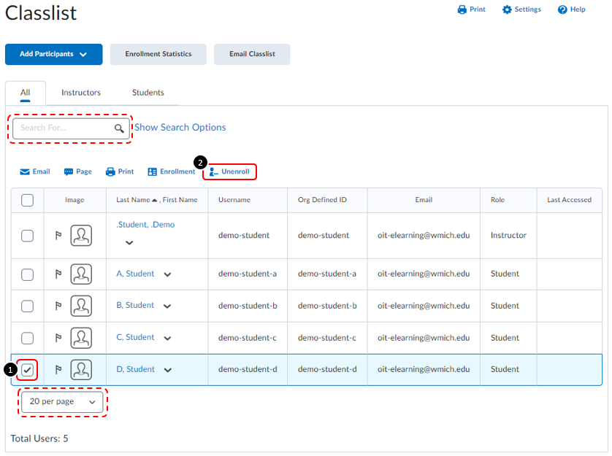Open Show Search Options
Image resolution: width=612 pixels, height=456 pixels.
(x=180, y=127)
